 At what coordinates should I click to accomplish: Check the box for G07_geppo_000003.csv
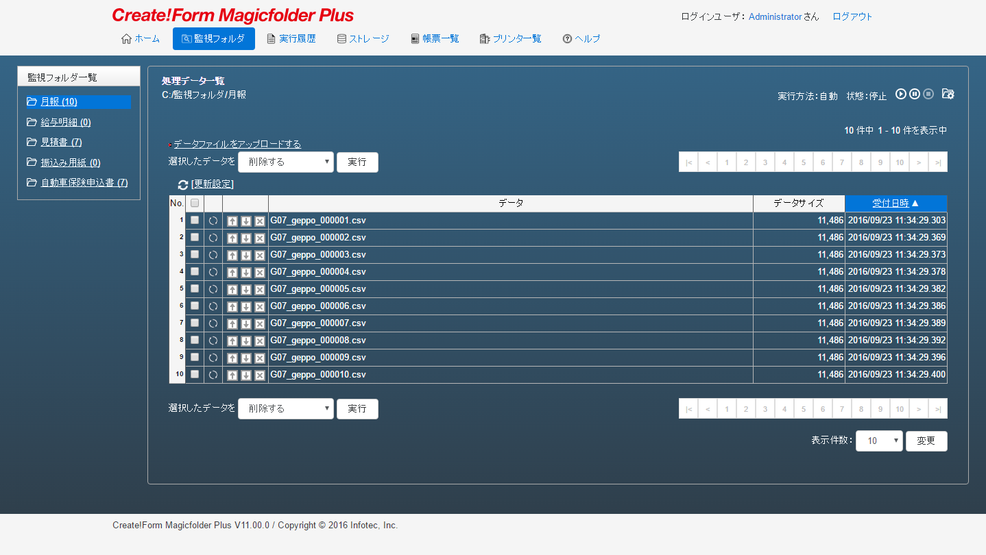[x=195, y=254]
